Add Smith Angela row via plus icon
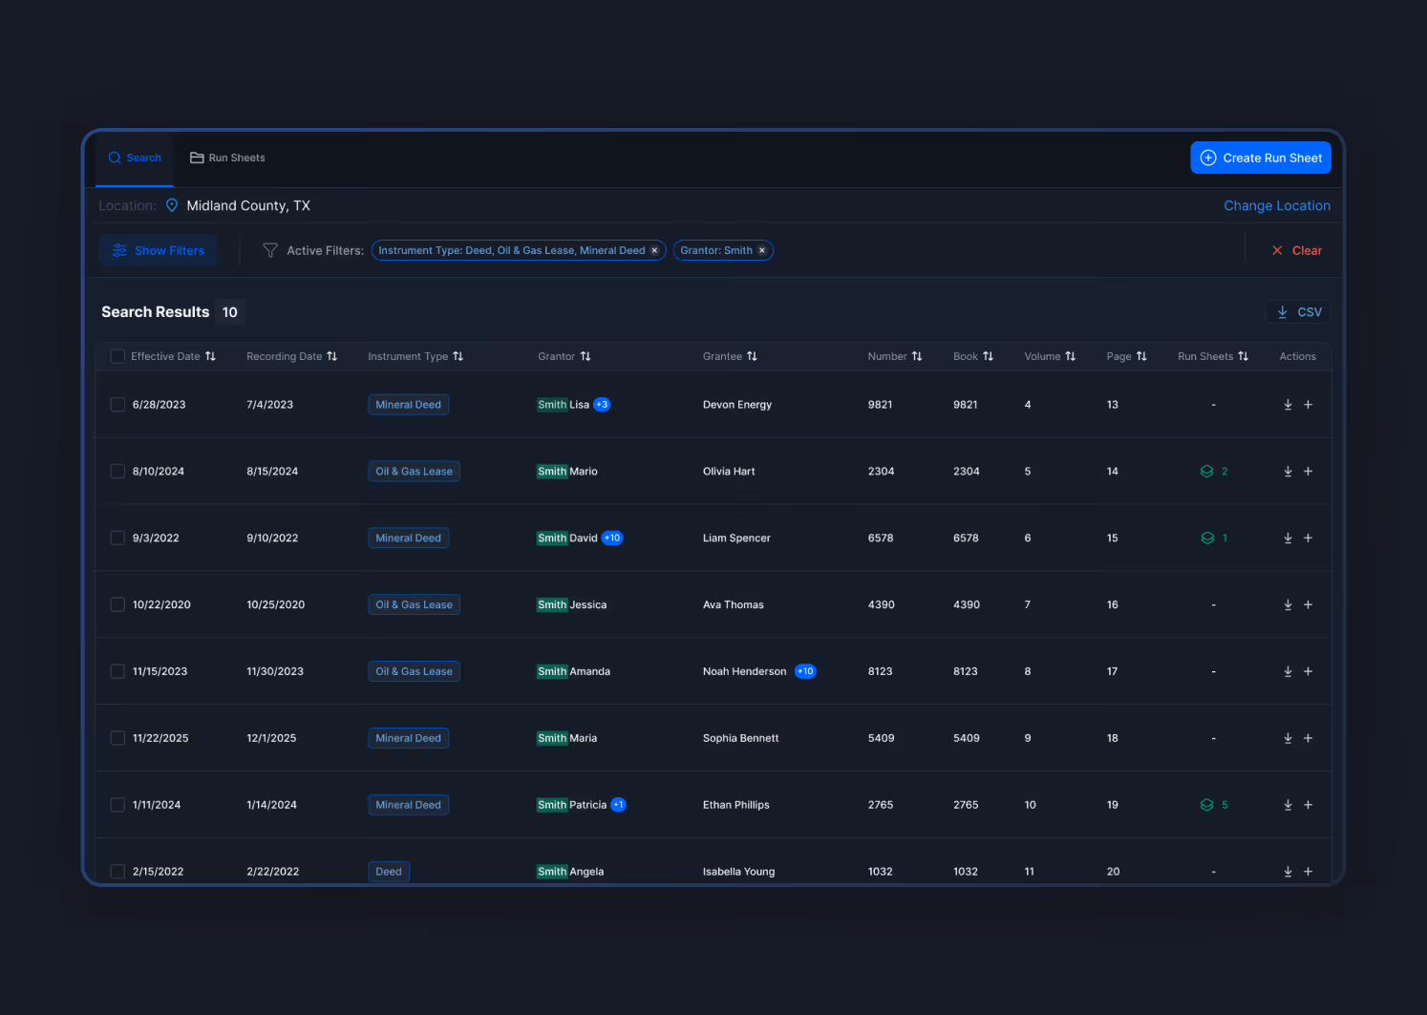Viewport: 1427px width, 1015px height. coord(1308,872)
